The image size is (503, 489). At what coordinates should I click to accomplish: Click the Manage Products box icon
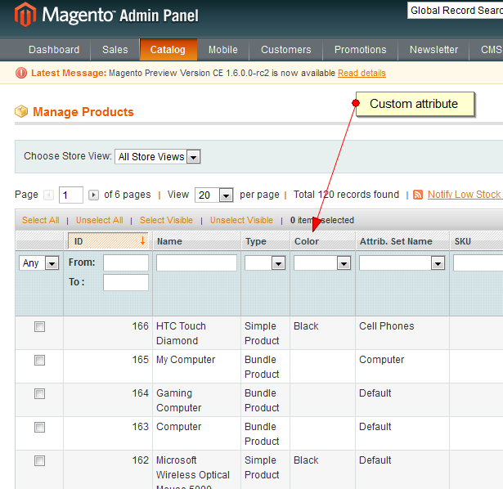click(21, 111)
